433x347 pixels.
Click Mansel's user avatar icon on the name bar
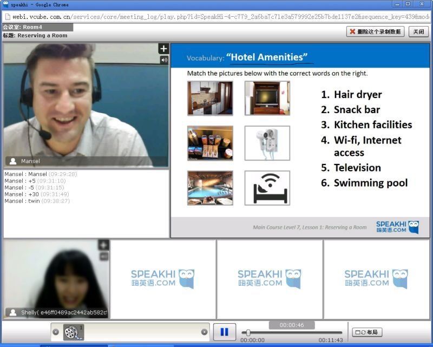13,161
